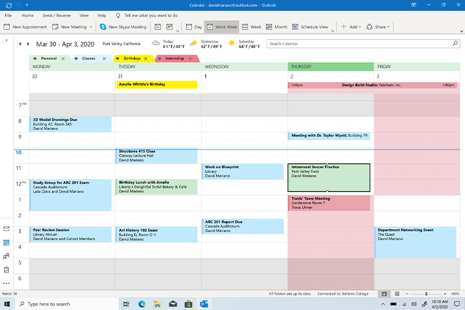Open the Send / Receive tab
Image resolution: width=465 pixels, height=310 pixels.
(56, 16)
